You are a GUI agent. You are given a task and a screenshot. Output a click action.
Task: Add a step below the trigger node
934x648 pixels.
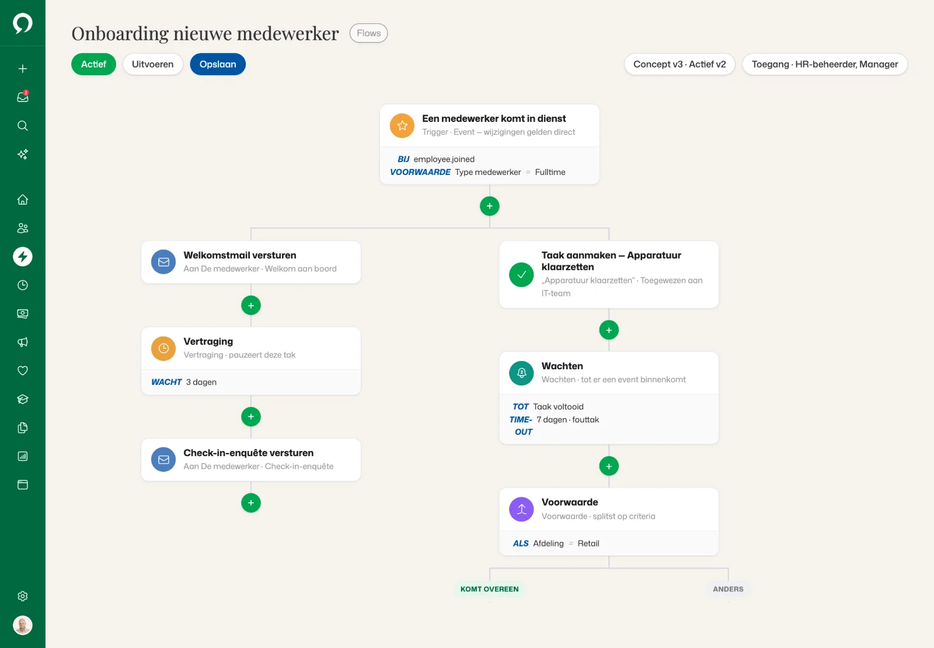(490, 206)
